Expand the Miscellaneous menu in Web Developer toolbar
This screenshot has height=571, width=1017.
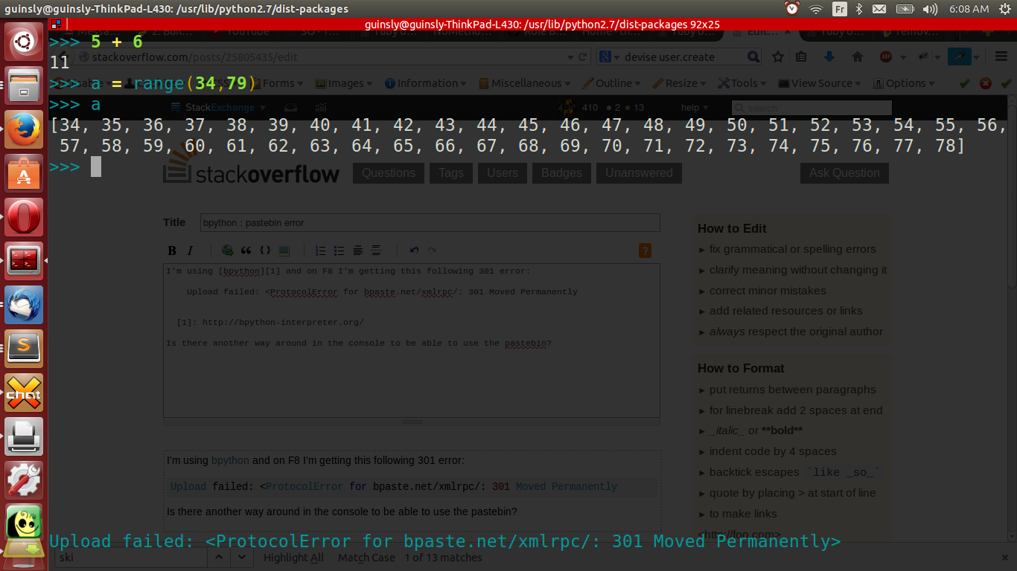525,83
